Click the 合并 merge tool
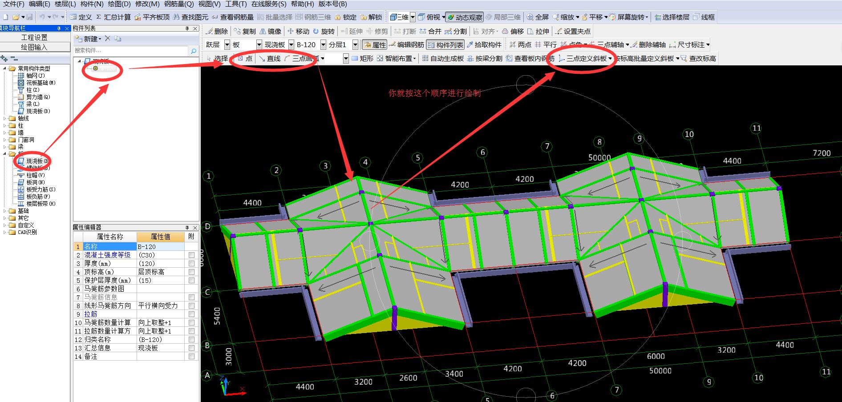 point(430,31)
